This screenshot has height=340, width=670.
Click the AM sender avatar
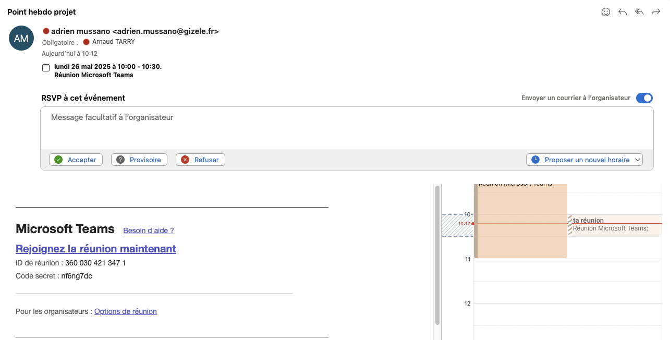(x=21, y=39)
